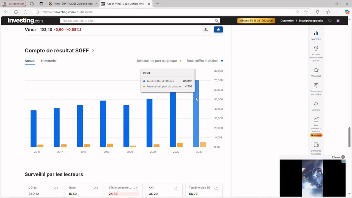Click the 2020 blue revenue bar
Viewport: 352px width, 198px height.
(x=126, y=126)
